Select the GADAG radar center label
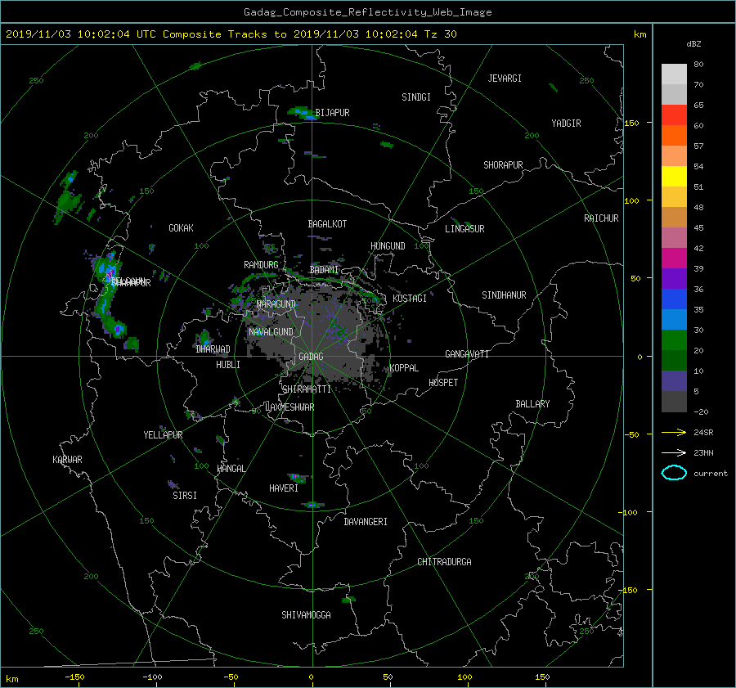Viewport: 736px width, 688px height. coord(311,357)
